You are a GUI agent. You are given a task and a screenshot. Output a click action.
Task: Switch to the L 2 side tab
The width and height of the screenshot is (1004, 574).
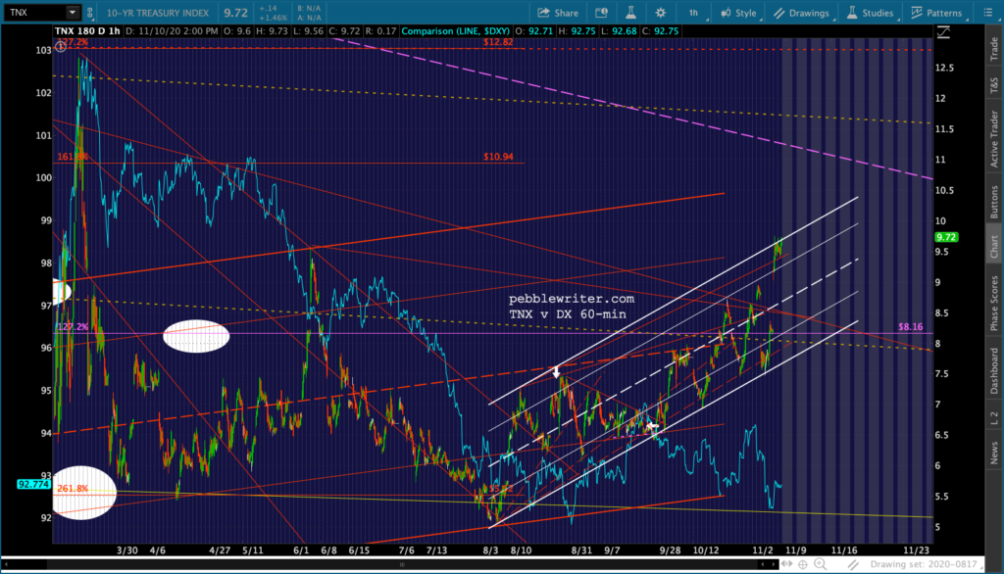(x=994, y=418)
